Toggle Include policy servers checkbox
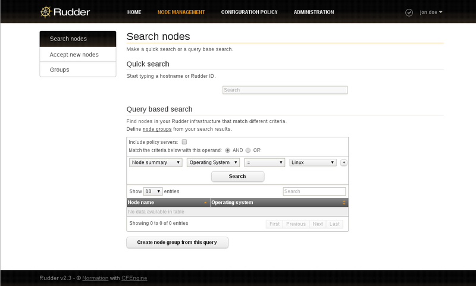 pyautogui.click(x=184, y=142)
